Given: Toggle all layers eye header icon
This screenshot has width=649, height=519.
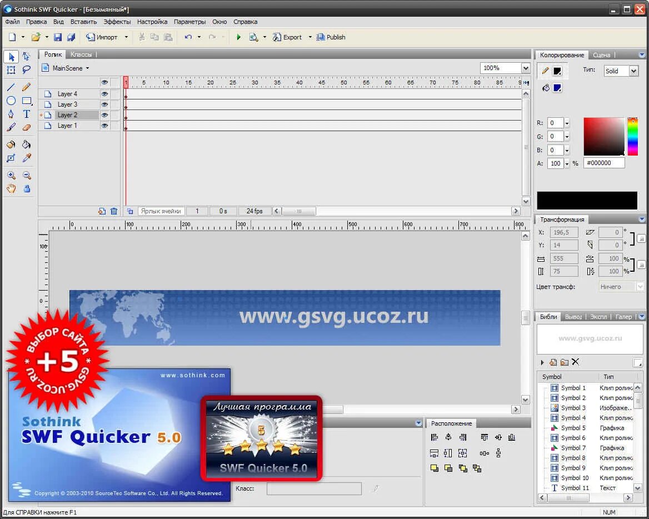Looking at the screenshot, I should tap(104, 82).
